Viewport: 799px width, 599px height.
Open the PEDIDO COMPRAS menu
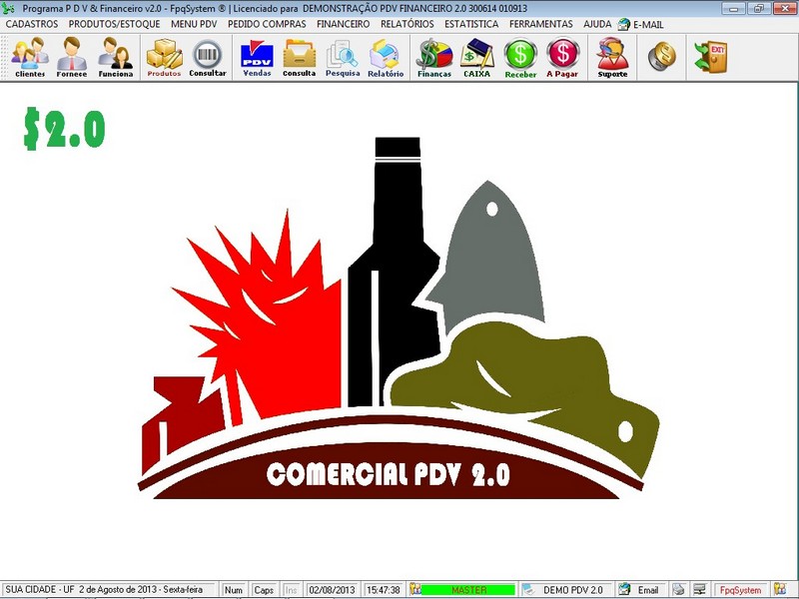click(267, 24)
